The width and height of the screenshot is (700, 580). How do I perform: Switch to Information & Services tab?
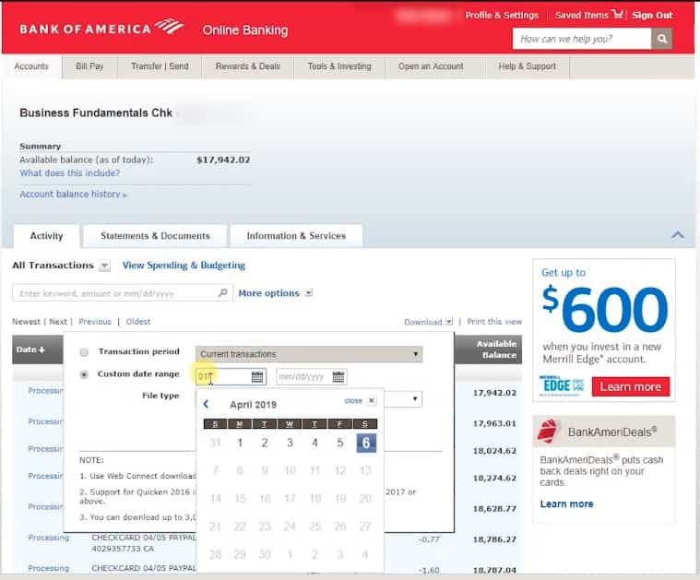click(x=296, y=236)
